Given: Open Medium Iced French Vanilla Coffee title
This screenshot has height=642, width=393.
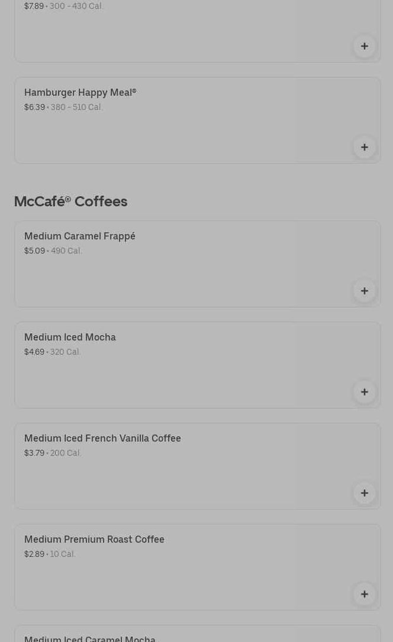Looking at the screenshot, I should point(102,438).
